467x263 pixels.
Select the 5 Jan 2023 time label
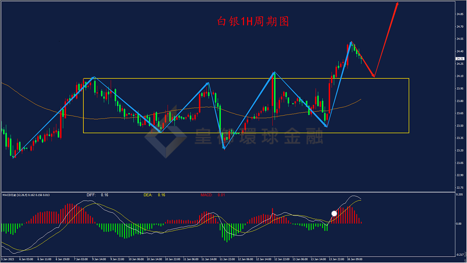(x=8, y=259)
